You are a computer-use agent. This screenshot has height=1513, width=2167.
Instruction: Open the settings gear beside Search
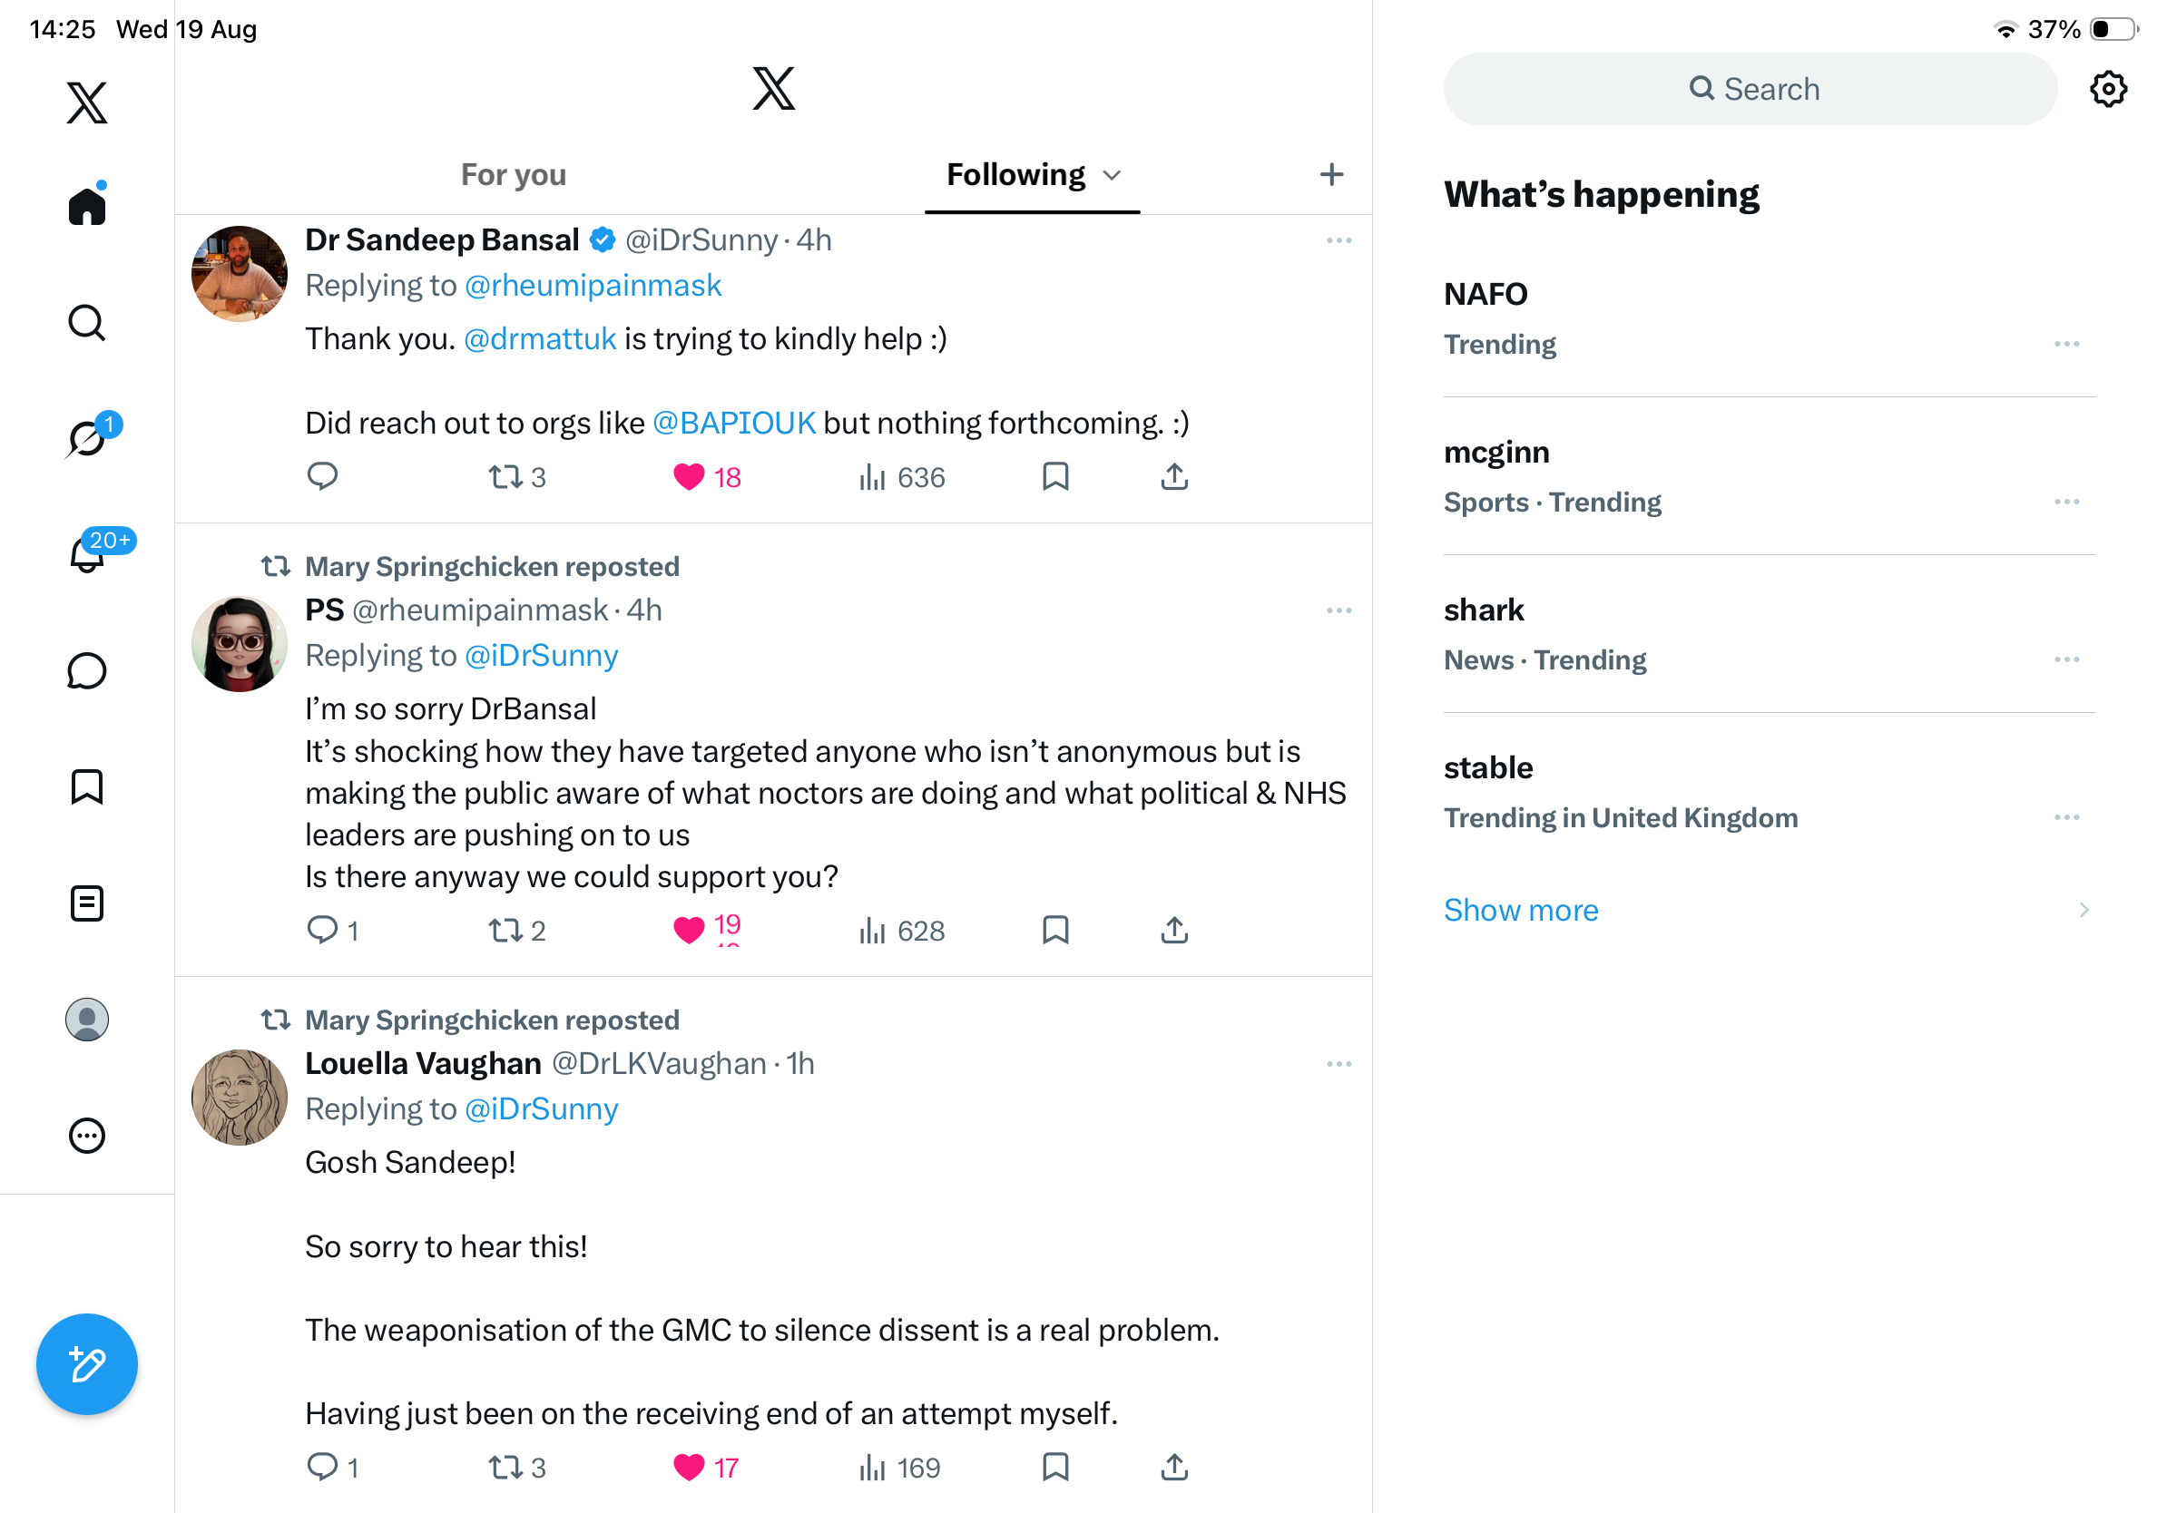point(2107,89)
